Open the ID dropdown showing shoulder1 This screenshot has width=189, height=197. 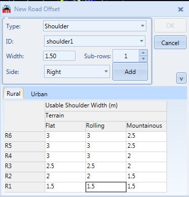coord(95,41)
